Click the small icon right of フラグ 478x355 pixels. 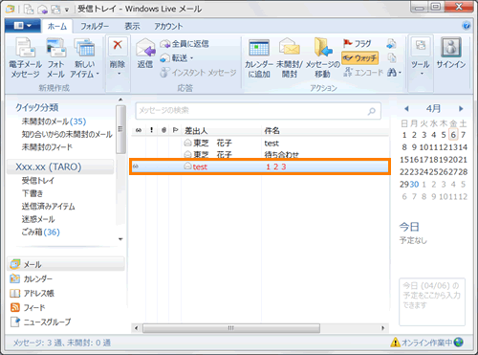[392, 44]
